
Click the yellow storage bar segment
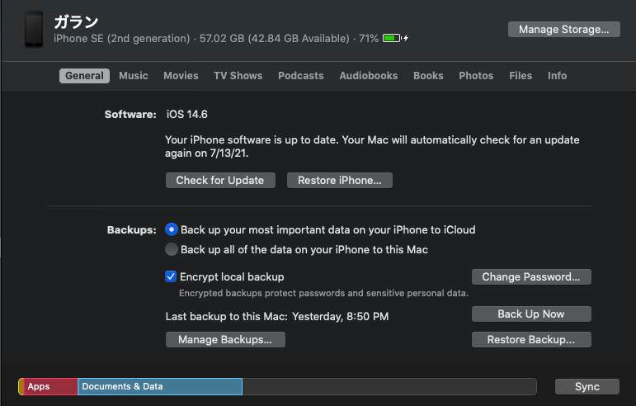[21, 386]
